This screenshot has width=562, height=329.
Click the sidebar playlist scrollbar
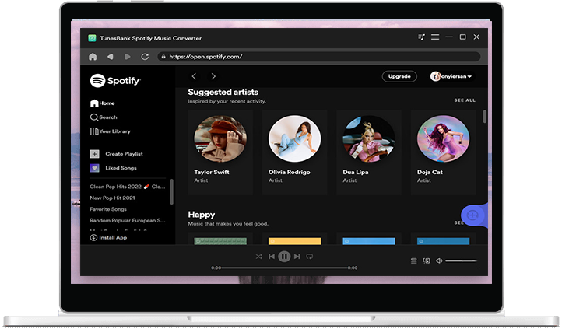pyautogui.click(x=172, y=191)
